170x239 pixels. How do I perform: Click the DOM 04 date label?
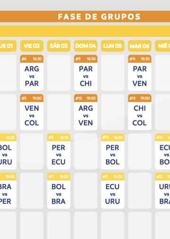85,46
